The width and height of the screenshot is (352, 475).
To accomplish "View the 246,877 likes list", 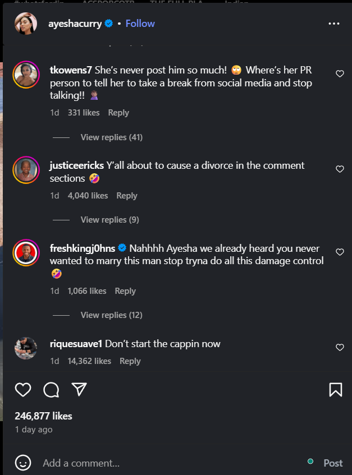I will click(x=43, y=416).
